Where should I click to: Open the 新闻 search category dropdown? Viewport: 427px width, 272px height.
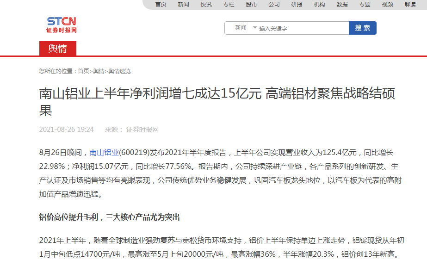click(245, 28)
